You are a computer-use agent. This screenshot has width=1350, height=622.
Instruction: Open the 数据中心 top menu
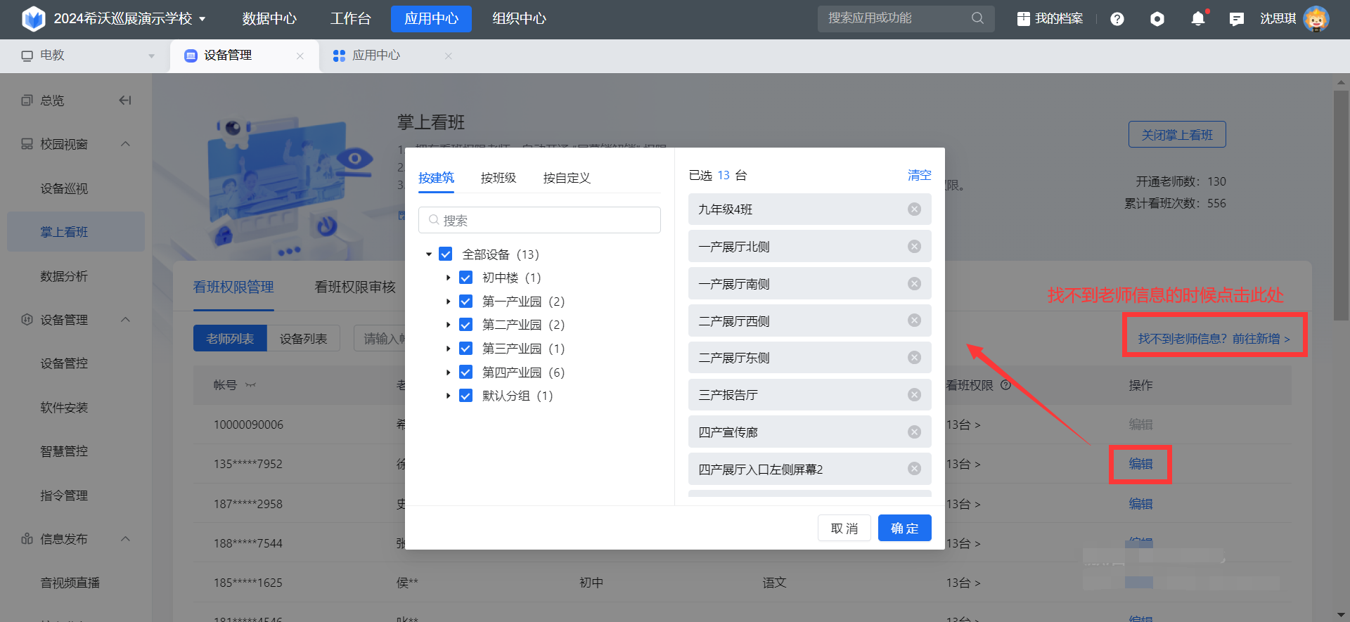269,19
